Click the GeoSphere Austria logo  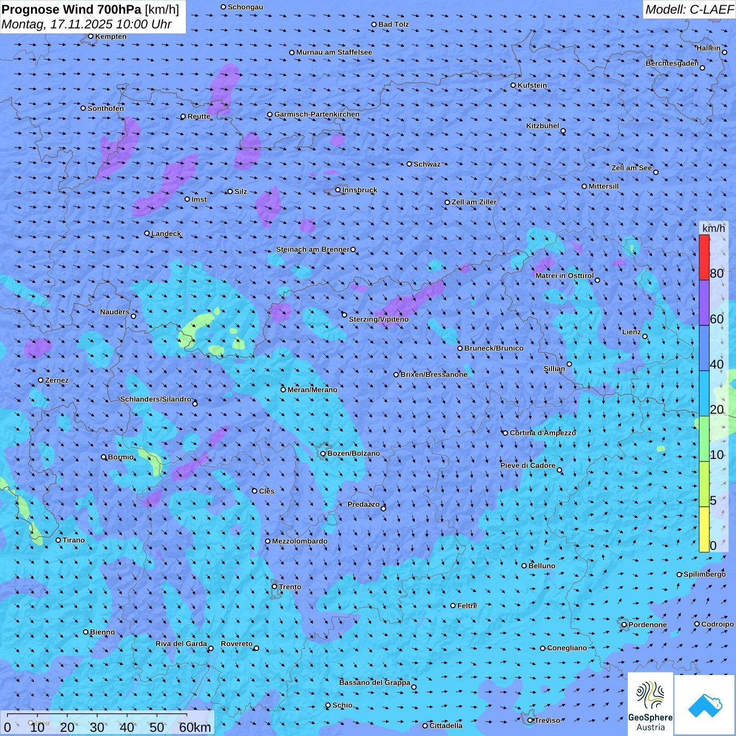[650, 704]
